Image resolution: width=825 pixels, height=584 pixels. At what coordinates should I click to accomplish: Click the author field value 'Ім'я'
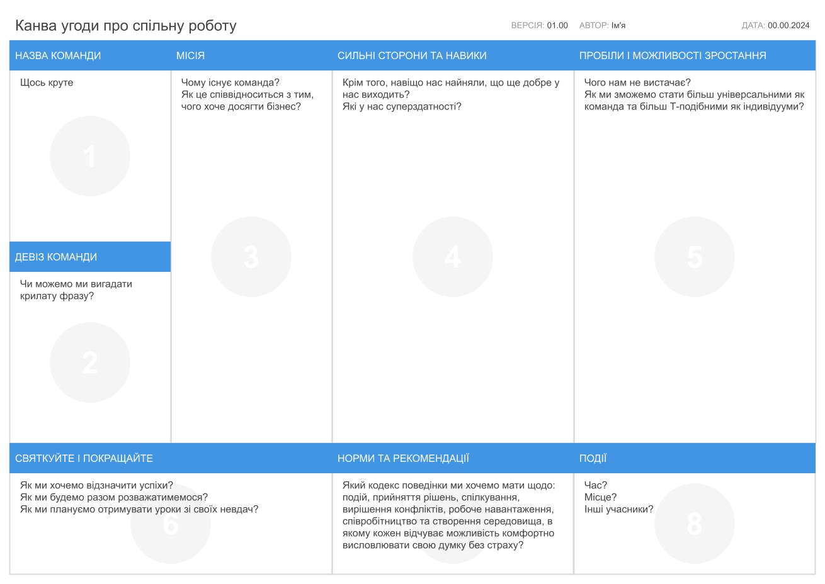[618, 26]
